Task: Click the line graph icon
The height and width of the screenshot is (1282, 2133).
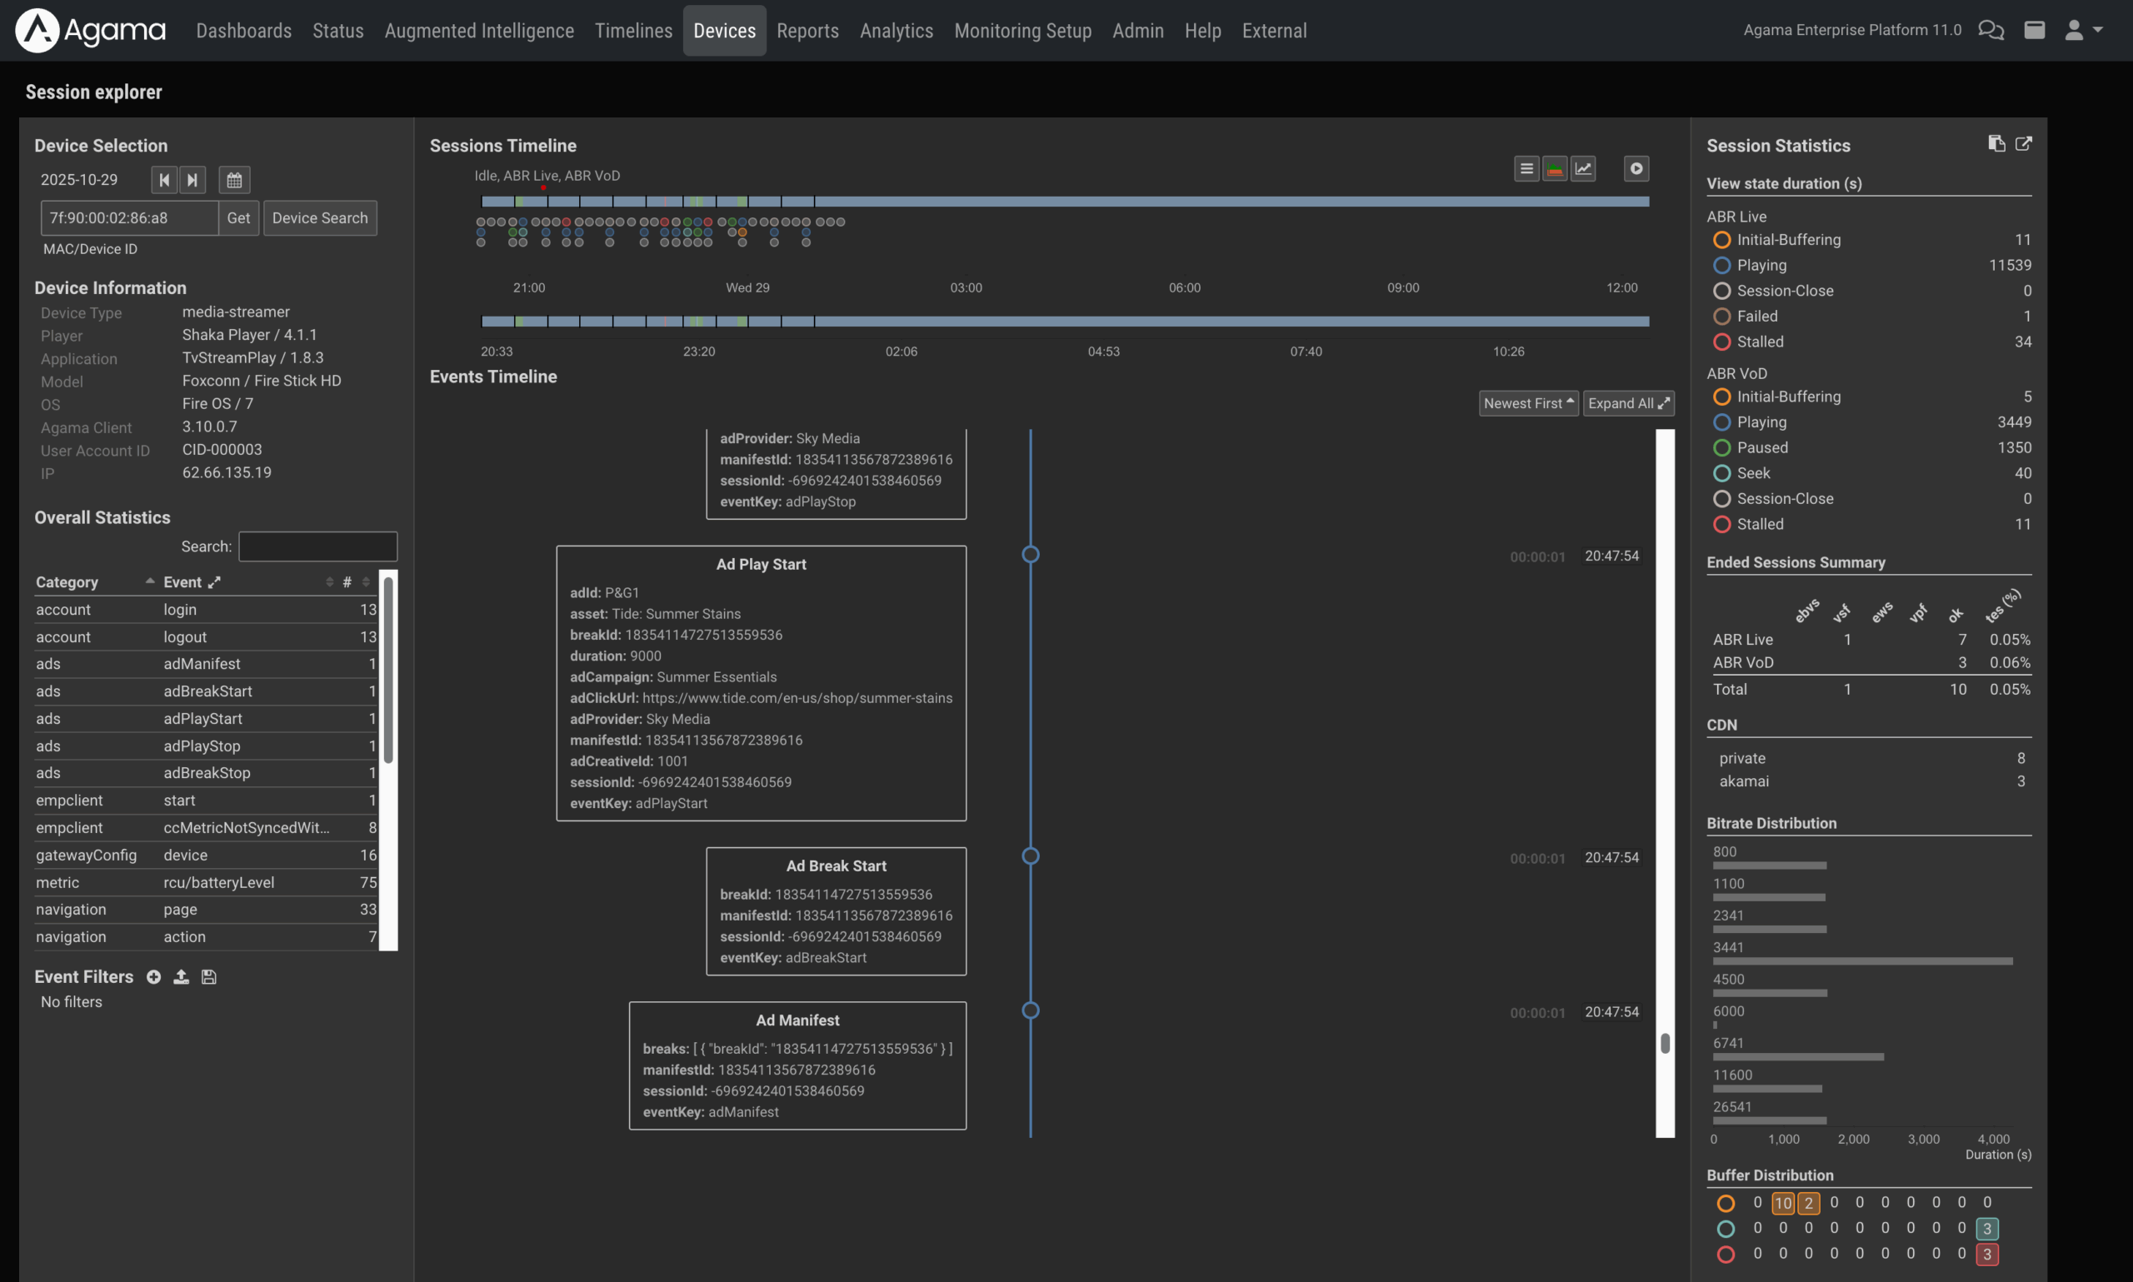Action: click(1583, 169)
